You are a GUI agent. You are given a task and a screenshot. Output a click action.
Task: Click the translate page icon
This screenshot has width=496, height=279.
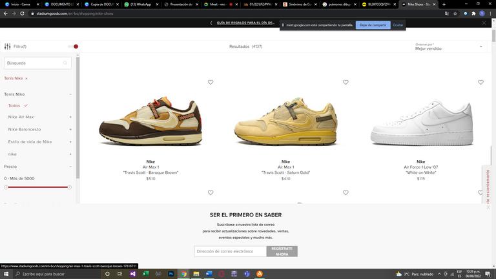[x=446, y=14]
